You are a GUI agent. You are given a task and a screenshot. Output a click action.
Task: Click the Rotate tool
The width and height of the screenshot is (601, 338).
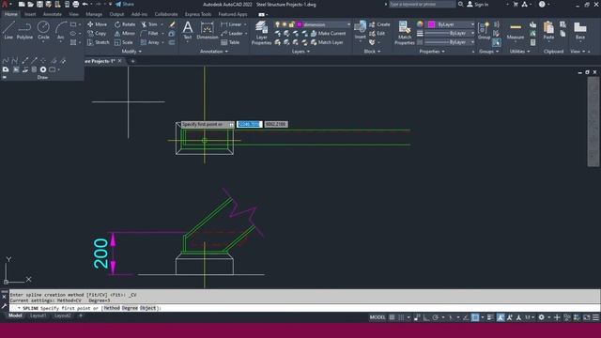point(125,24)
